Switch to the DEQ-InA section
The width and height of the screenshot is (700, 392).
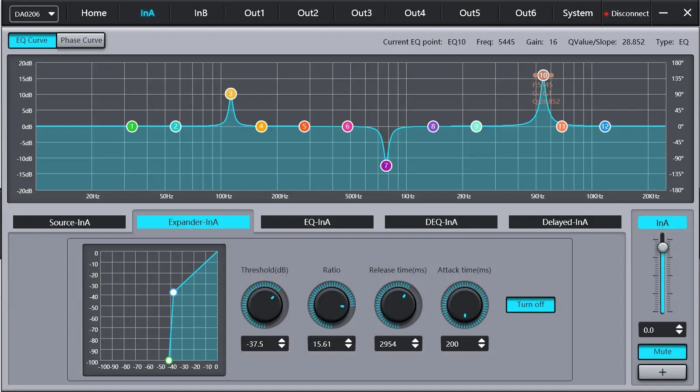(x=441, y=222)
